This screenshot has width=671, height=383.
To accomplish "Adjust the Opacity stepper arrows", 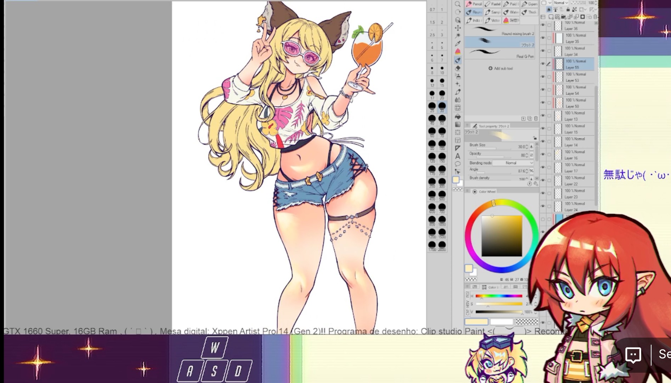I will 527,155.
